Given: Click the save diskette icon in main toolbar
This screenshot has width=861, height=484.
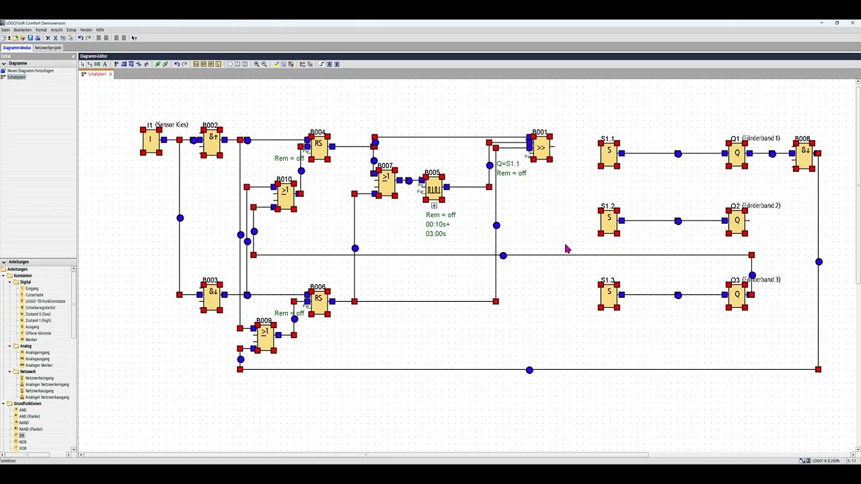Looking at the screenshot, I should [x=30, y=38].
